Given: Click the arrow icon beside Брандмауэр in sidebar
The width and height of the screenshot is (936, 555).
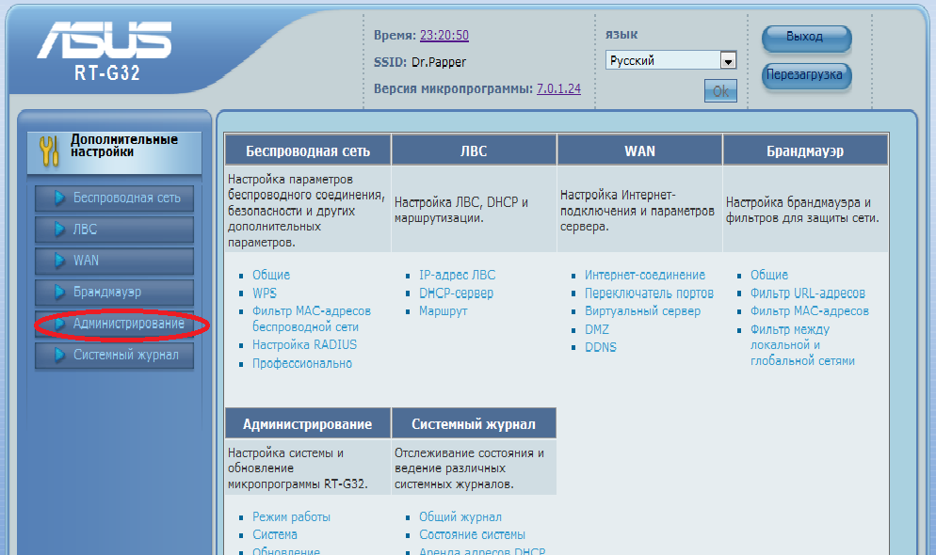Looking at the screenshot, I should [59, 292].
